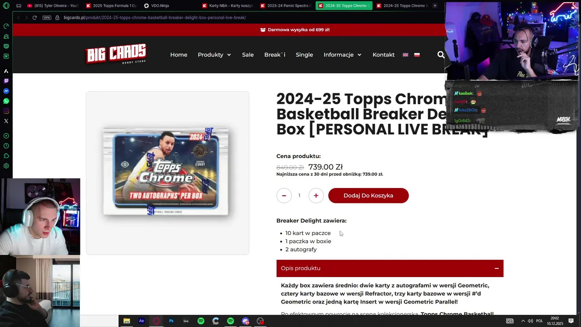Increase quantity with plus button
This screenshot has width=581, height=327.
tap(316, 196)
